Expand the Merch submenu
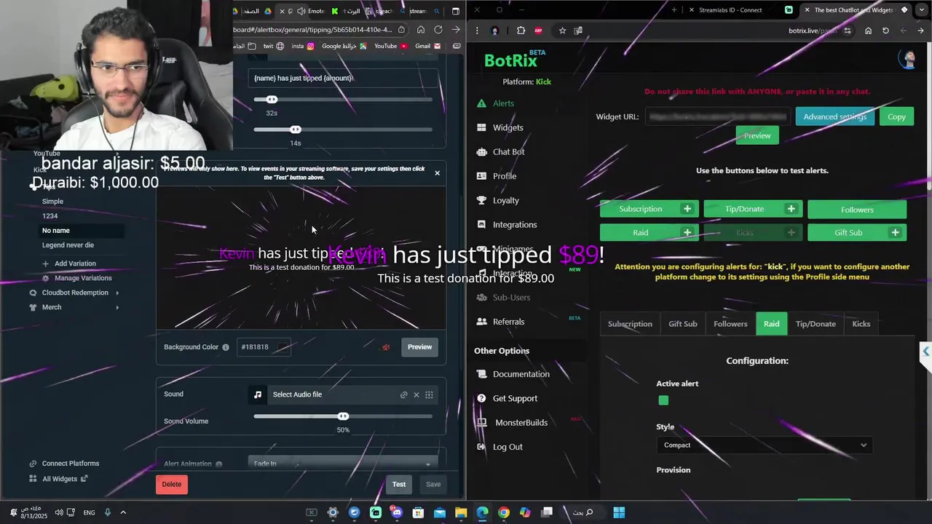Image resolution: width=932 pixels, height=524 pixels. 117,307
